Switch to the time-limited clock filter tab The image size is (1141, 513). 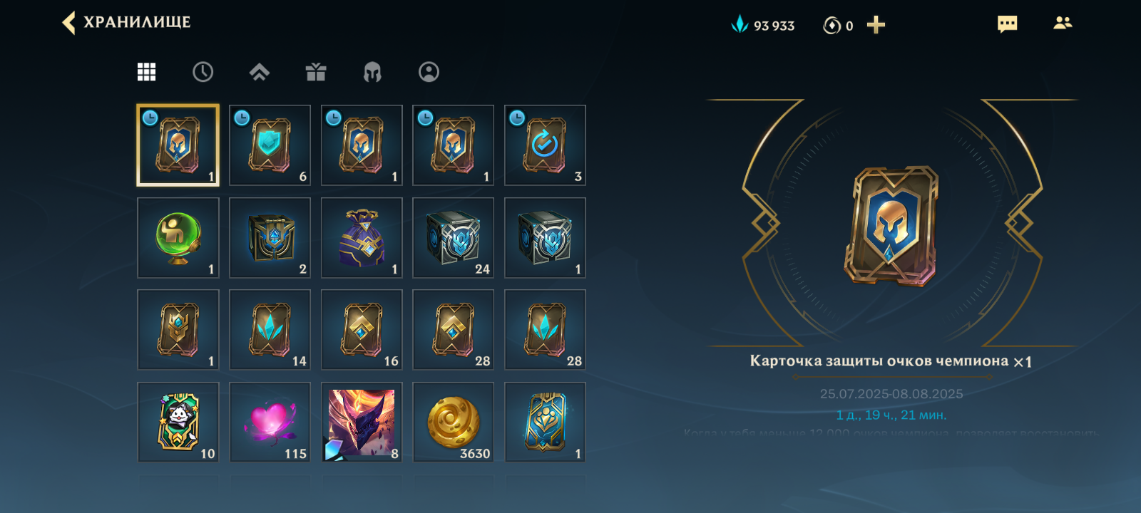pos(203,72)
